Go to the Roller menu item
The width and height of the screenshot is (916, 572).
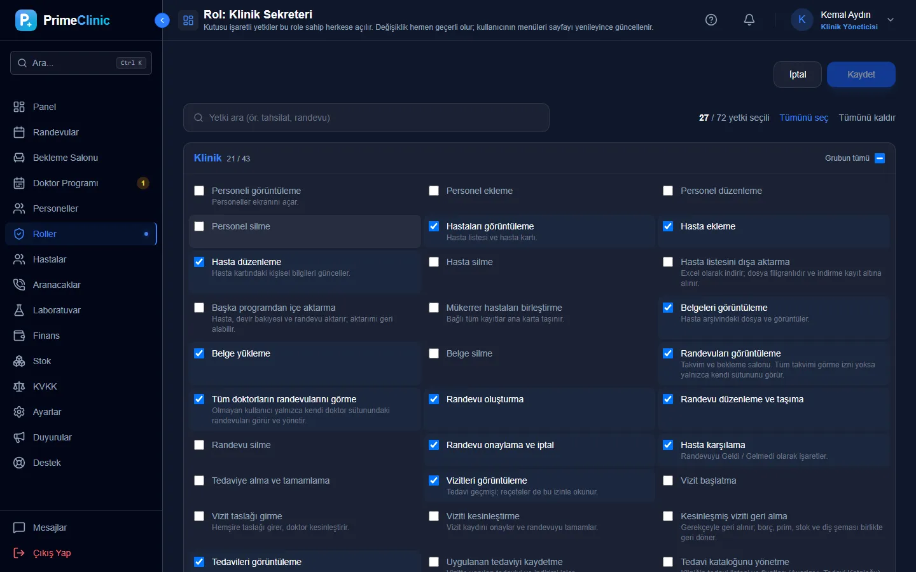(x=81, y=234)
